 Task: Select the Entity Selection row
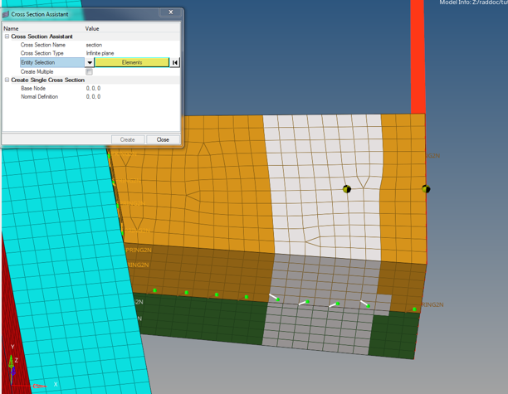pyautogui.click(x=50, y=62)
